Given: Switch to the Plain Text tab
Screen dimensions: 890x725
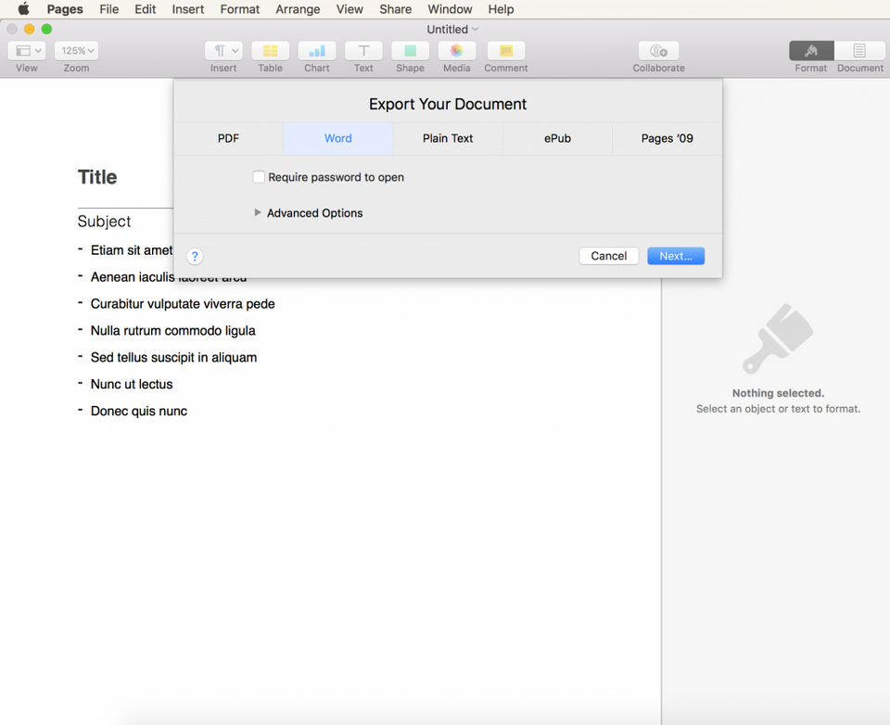Looking at the screenshot, I should 447,138.
